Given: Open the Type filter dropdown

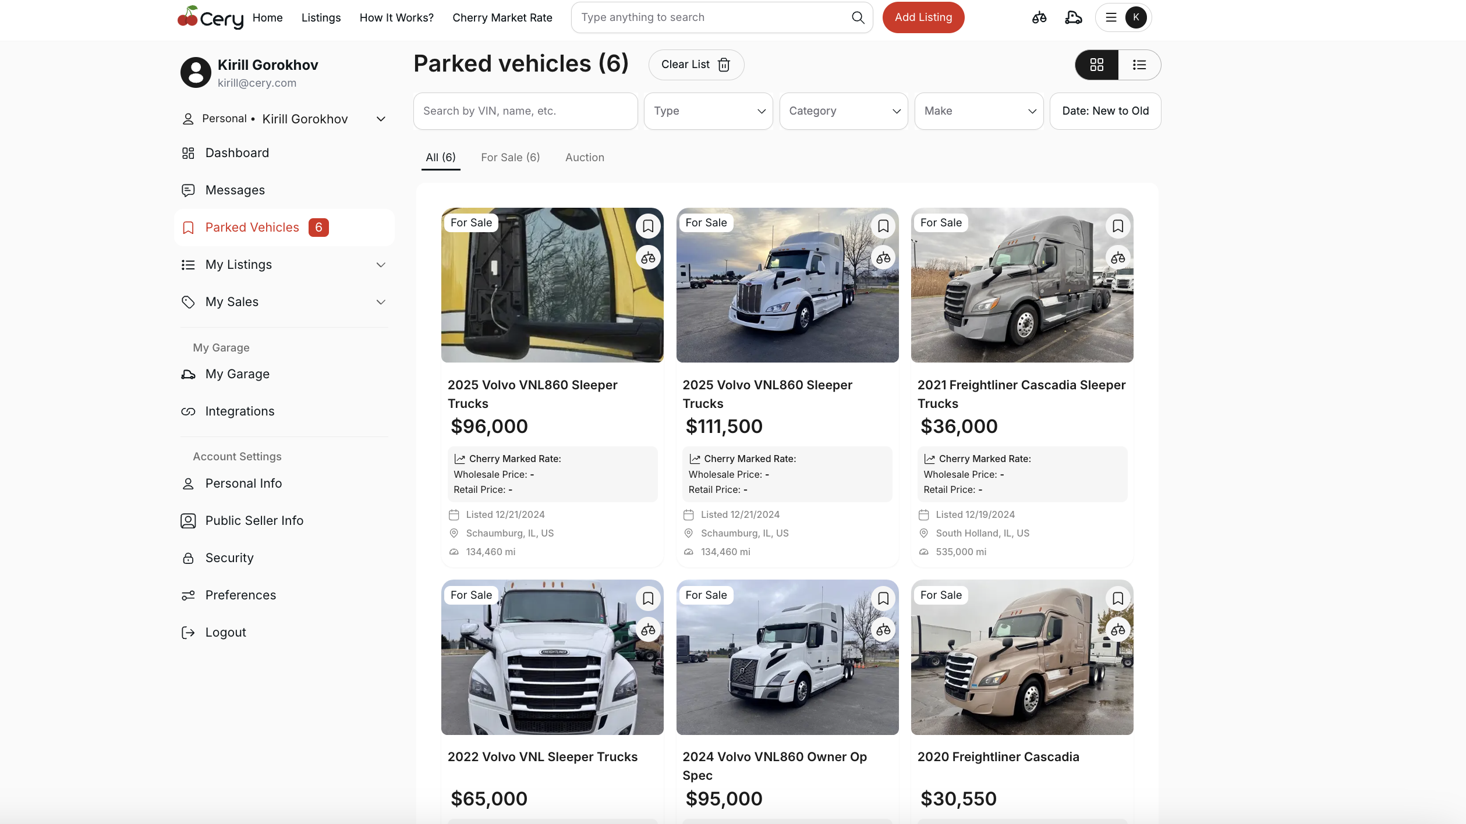Looking at the screenshot, I should pyautogui.click(x=708, y=111).
